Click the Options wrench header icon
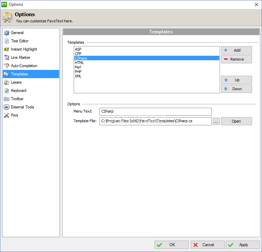The height and width of the screenshot is (252, 262). click(7, 17)
